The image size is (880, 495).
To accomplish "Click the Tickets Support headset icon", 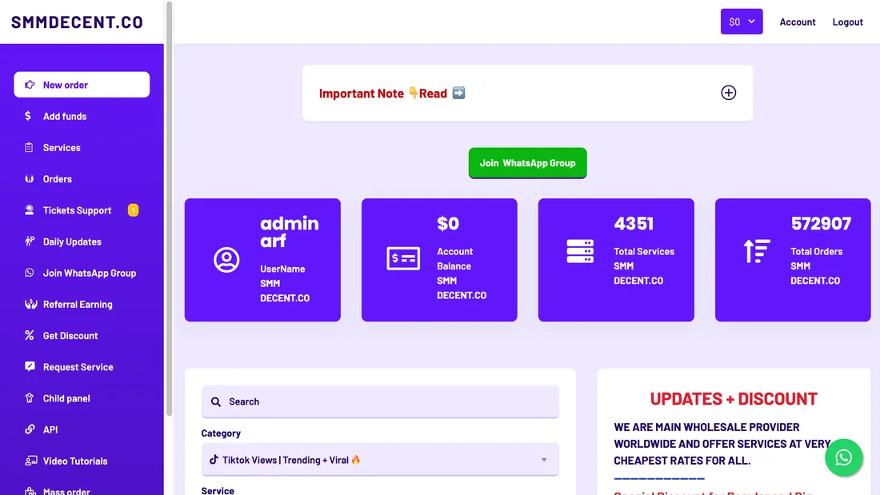I will 29,210.
